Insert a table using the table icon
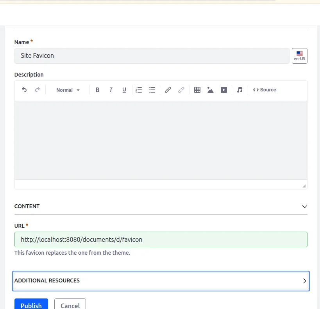 197,90
